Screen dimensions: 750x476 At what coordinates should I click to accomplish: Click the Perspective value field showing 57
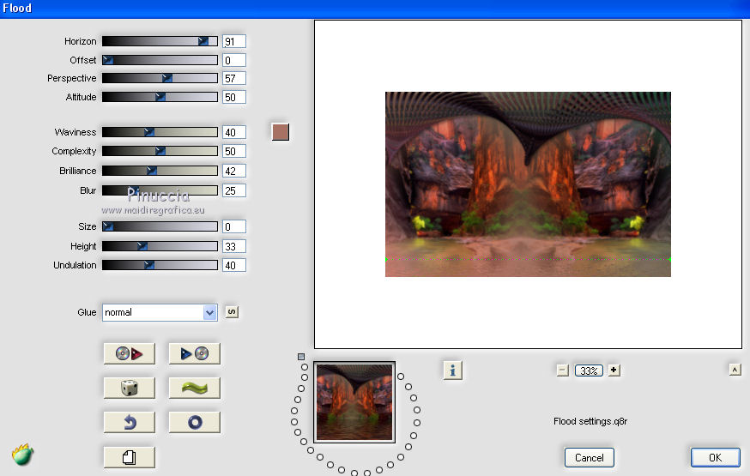(x=234, y=78)
